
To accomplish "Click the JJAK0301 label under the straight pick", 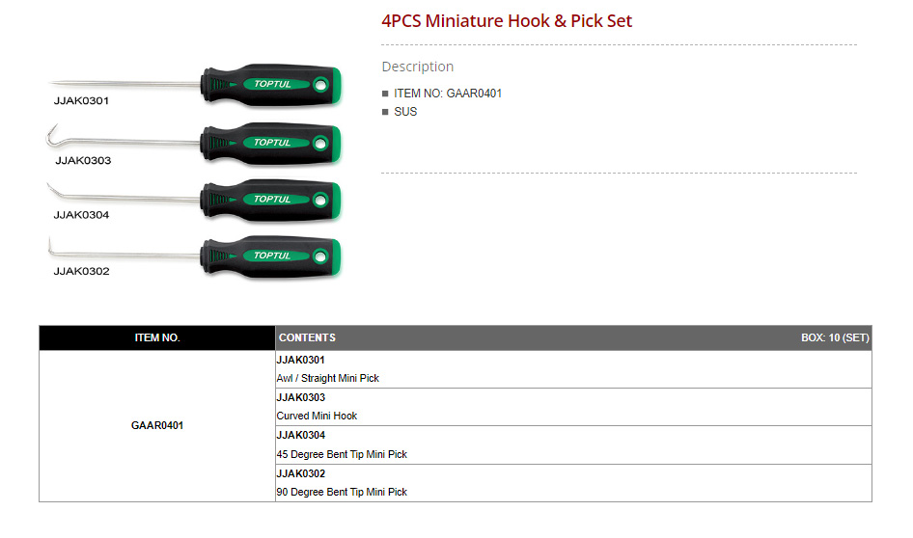I will coord(81,100).
